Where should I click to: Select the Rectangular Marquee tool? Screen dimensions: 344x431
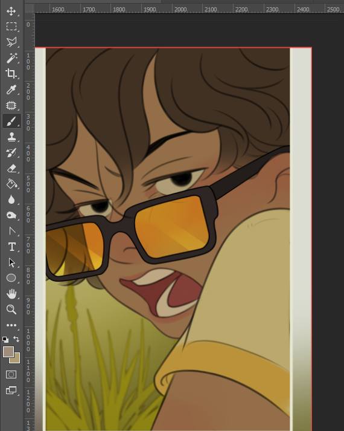[11, 27]
